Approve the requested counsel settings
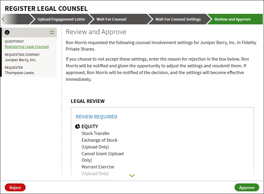The width and height of the screenshot is (264, 194). [247, 188]
